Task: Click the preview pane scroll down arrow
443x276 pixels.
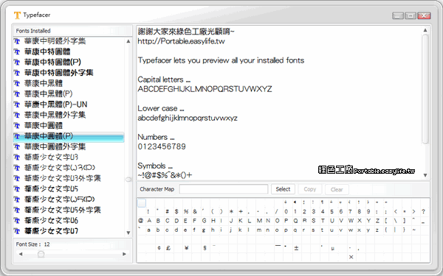Action: tap(425, 175)
